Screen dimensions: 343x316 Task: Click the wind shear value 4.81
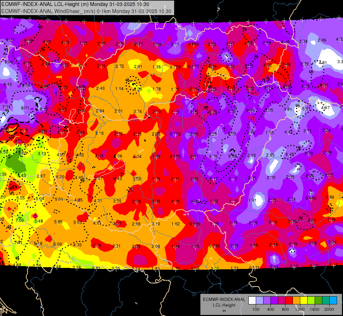(323, 62)
